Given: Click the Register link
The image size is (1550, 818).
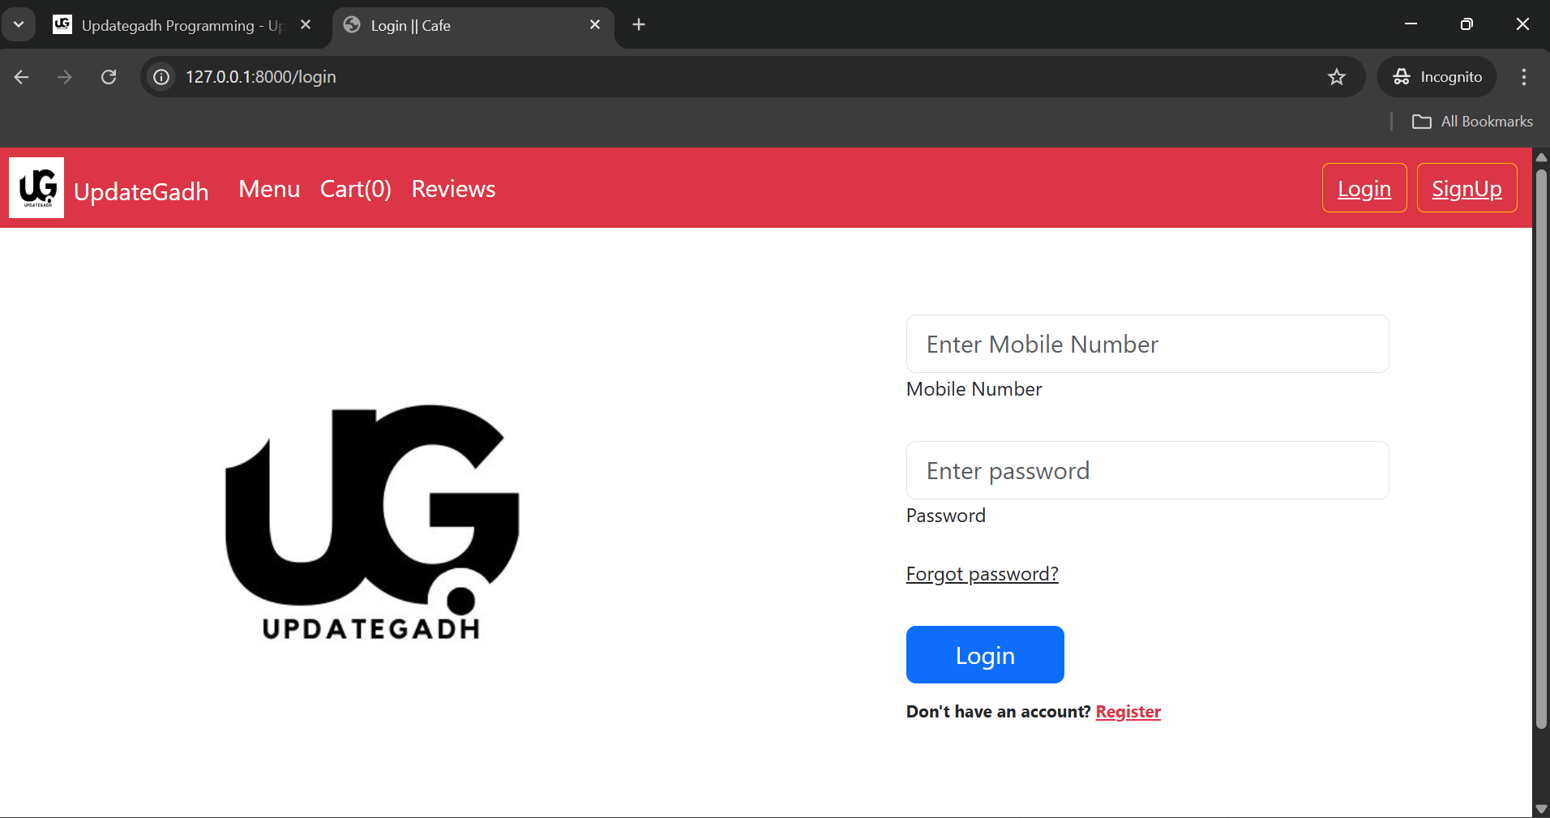Looking at the screenshot, I should tap(1128, 712).
